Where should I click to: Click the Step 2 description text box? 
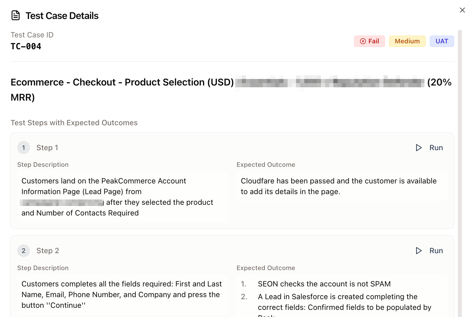pyautogui.click(x=122, y=294)
